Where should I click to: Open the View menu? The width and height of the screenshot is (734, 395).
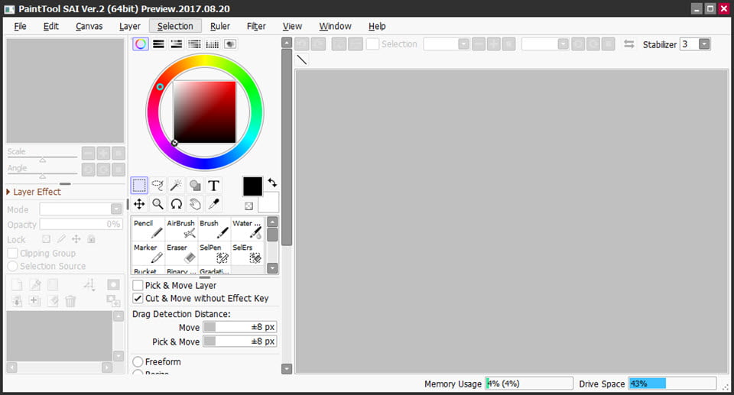point(292,26)
